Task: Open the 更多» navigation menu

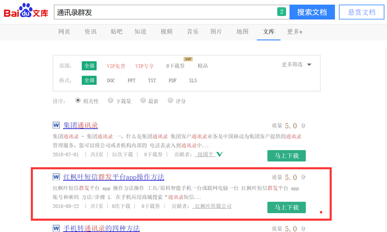Action: (295, 32)
